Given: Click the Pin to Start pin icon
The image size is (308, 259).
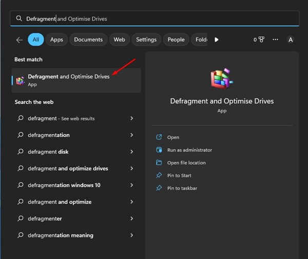Looking at the screenshot, I should tap(159, 175).
